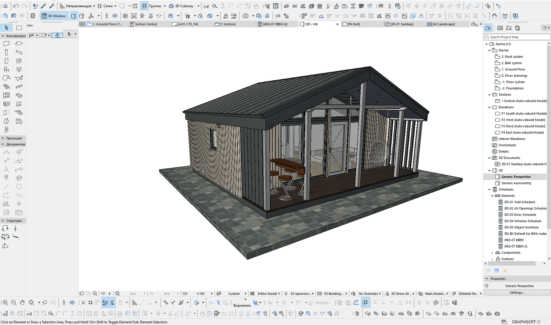Click the Find and Select icon

point(35,6)
